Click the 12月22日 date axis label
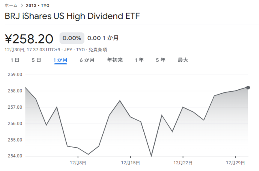259x171 pixels. click(x=183, y=163)
